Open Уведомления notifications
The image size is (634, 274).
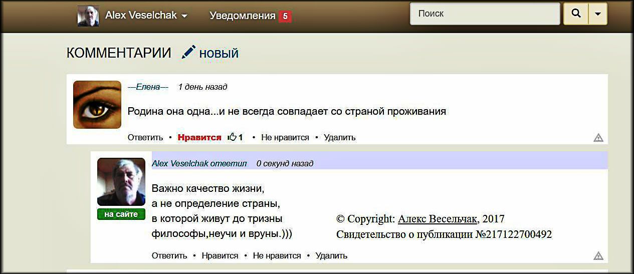click(x=243, y=16)
